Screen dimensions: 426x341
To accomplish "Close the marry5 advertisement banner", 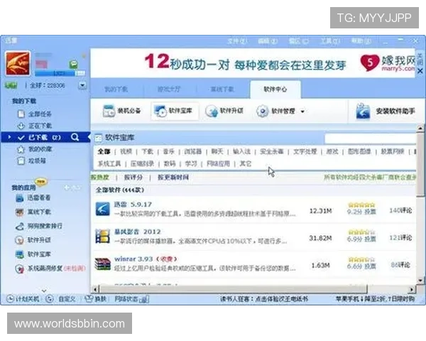I will tap(420, 71).
